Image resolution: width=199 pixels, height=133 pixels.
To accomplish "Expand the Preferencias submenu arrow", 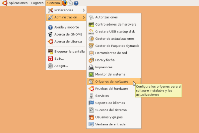I will coord(84,10).
